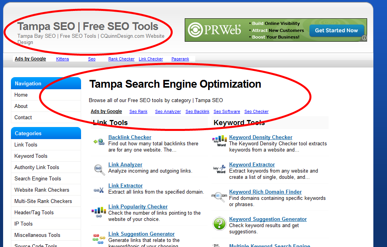The image size is (387, 247).
Task: Click the Link Popularity Checker icon
Action: (99, 212)
